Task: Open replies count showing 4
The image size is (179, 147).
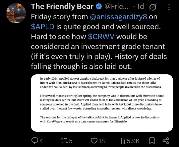Action: pos(41,141)
